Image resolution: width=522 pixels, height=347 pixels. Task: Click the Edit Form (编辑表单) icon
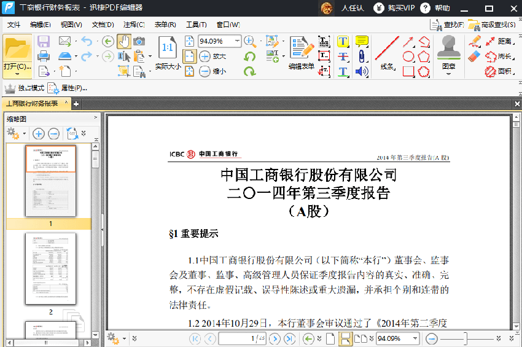302,53
